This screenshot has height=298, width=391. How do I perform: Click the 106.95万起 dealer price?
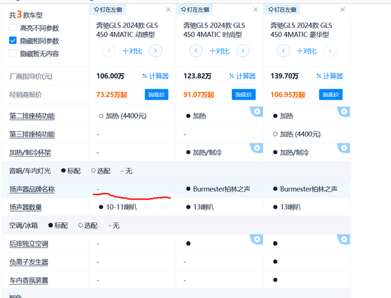click(288, 95)
